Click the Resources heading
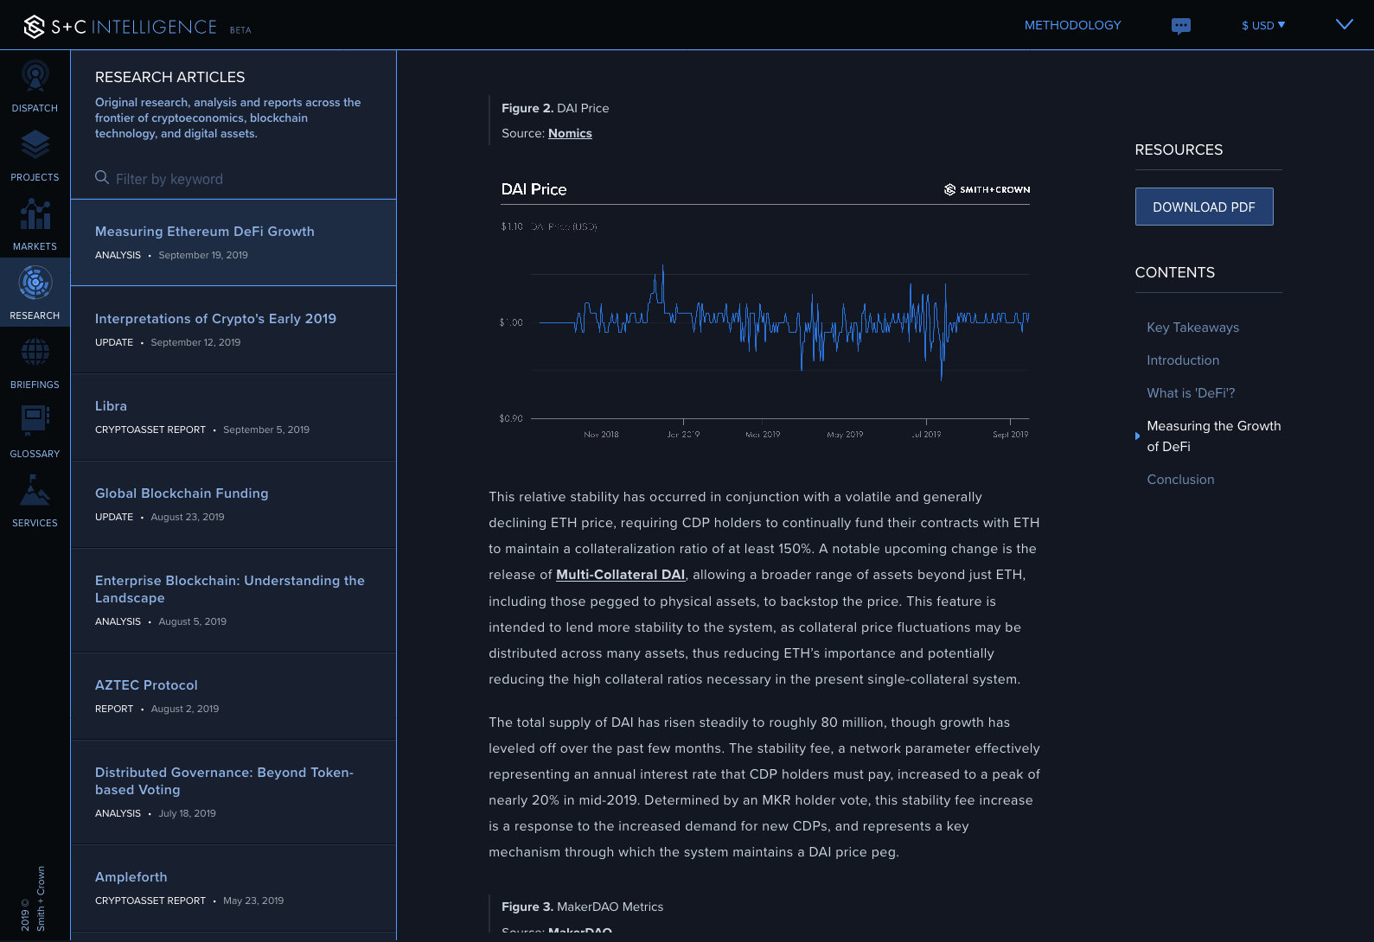The height and width of the screenshot is (942, 1374). coord(1179,150)
